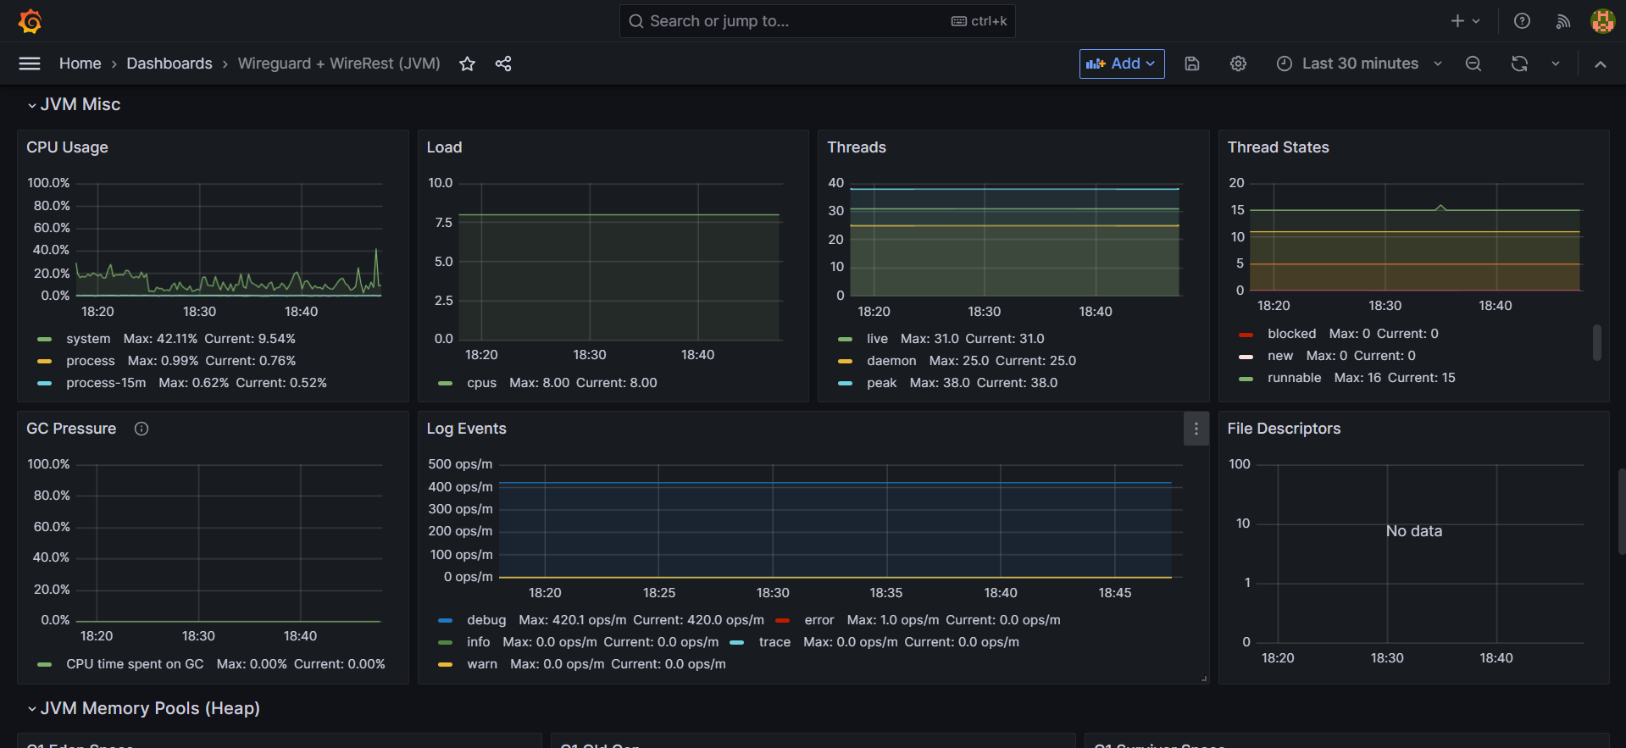Open the hamburger navigation menu
Viewport: 1626px width, 748px height.
click(x=30, y=64)
